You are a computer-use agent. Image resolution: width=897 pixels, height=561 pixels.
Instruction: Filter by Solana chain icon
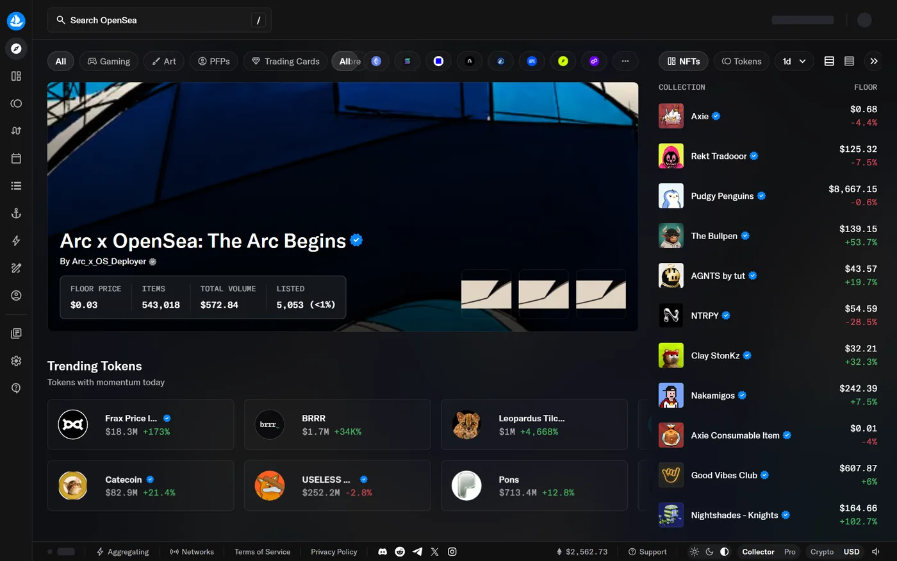[x=407, y=62]
